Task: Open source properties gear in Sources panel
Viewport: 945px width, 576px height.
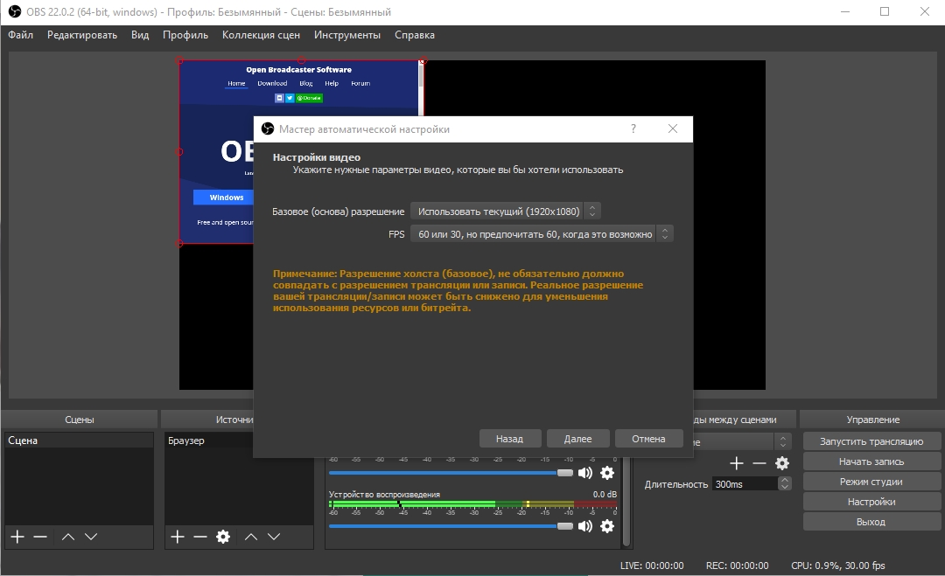Action: [x=223, y=537]
